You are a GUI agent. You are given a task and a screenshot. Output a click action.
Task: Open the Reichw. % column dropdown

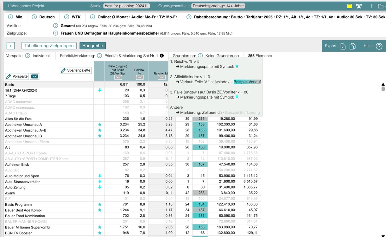pyautogui.click(x=139, y=78)
